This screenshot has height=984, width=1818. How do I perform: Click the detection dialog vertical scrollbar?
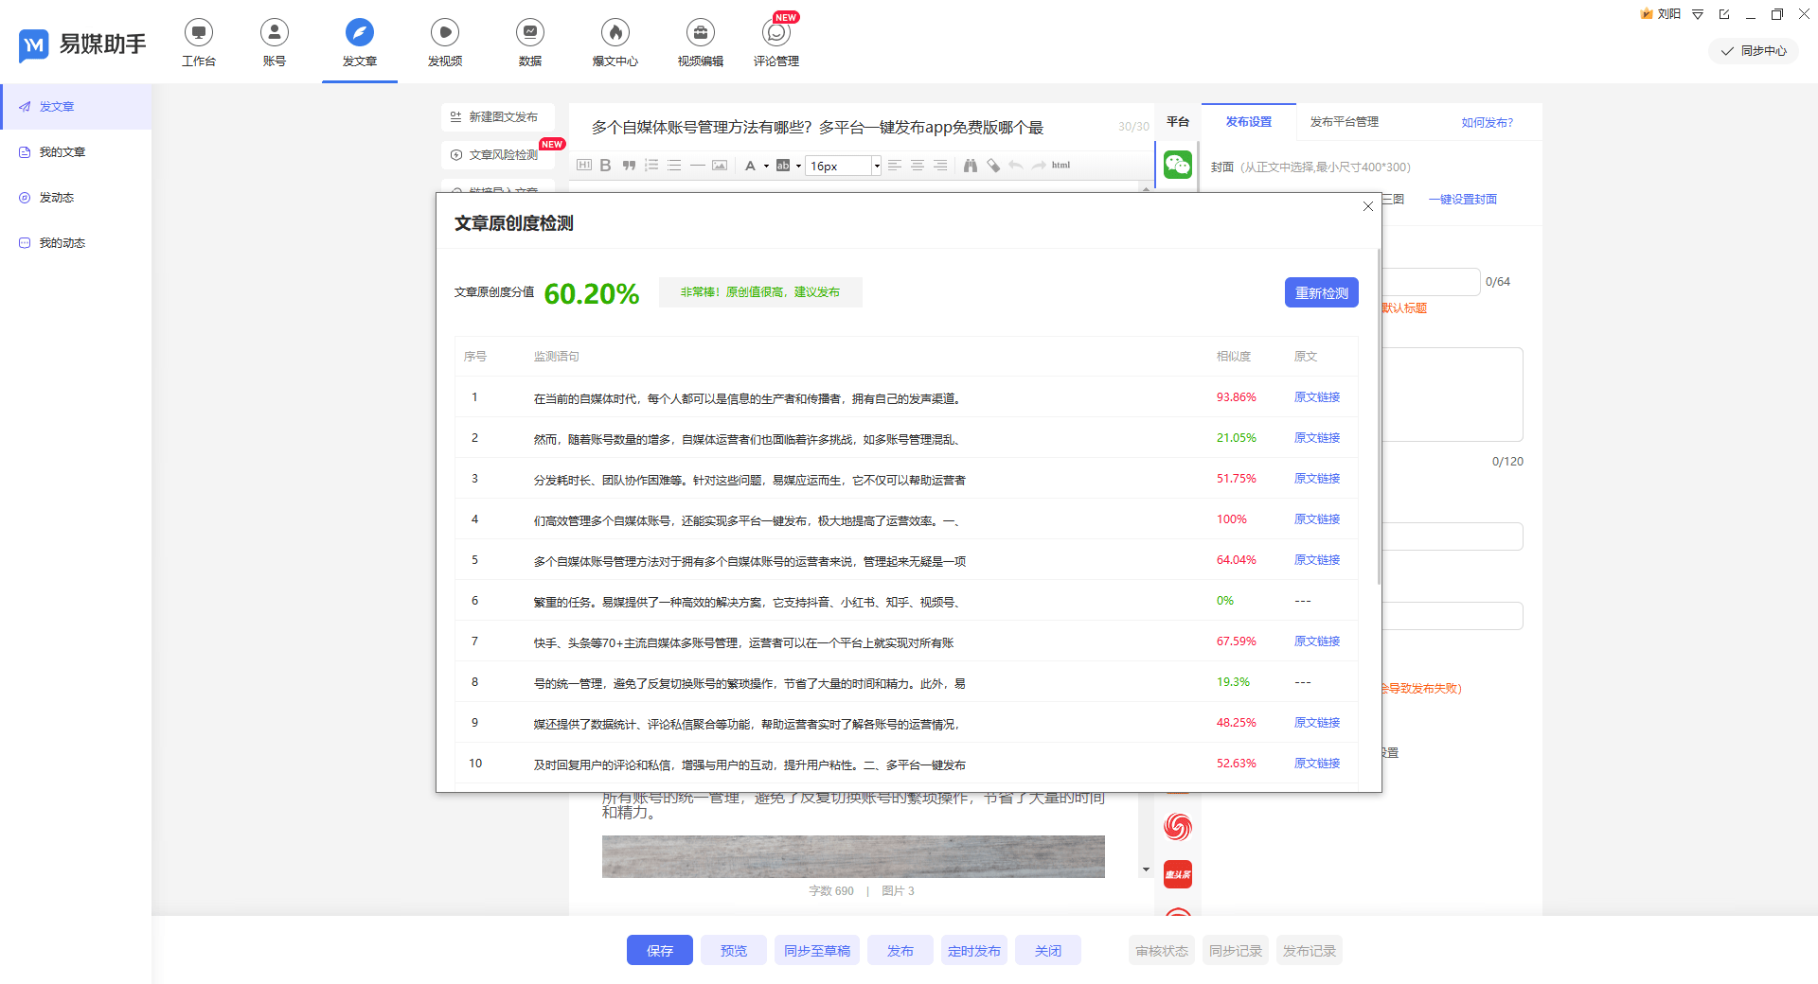pos(1379,416)
